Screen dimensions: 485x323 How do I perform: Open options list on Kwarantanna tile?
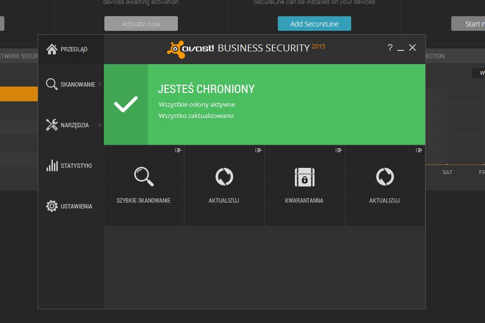click(339, 150)
